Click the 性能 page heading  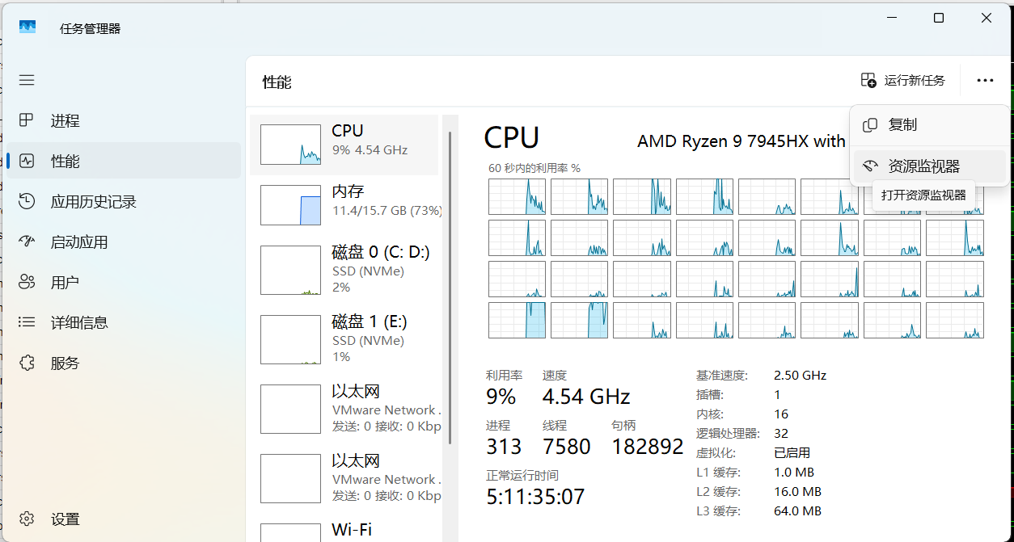click(277, 82)
